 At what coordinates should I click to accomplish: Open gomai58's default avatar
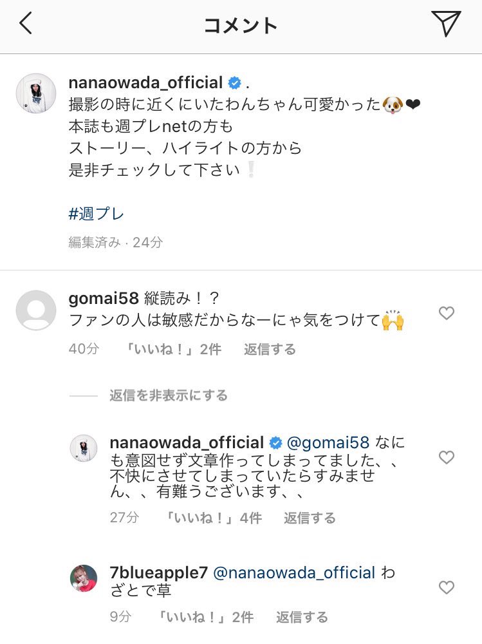[36, 310]
